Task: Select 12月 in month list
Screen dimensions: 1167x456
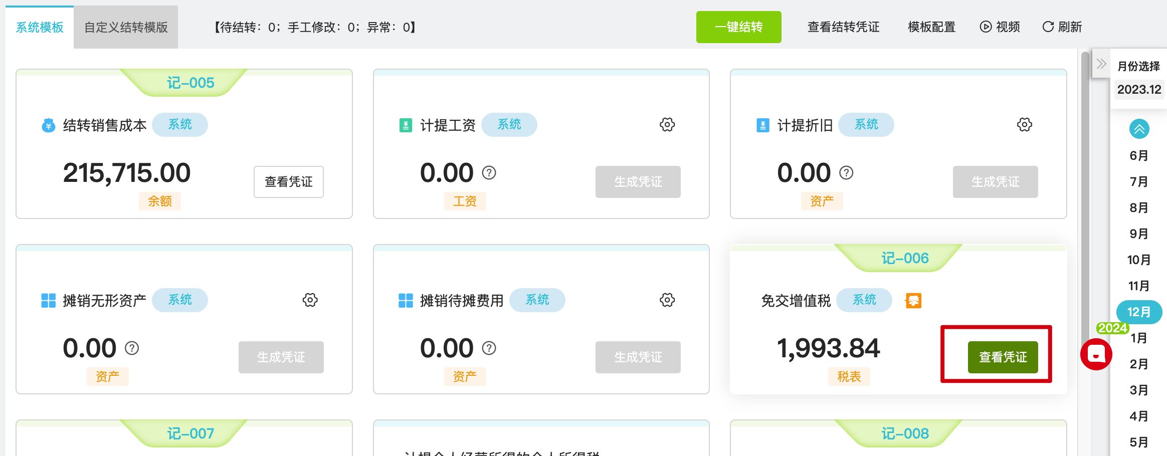Action: click(1138, 312)
